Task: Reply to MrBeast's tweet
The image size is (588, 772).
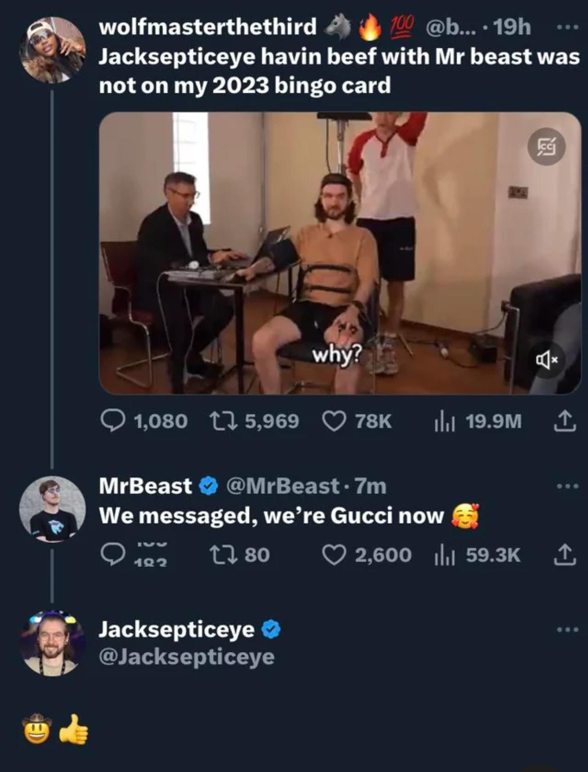Action: [x=113, y=555]
